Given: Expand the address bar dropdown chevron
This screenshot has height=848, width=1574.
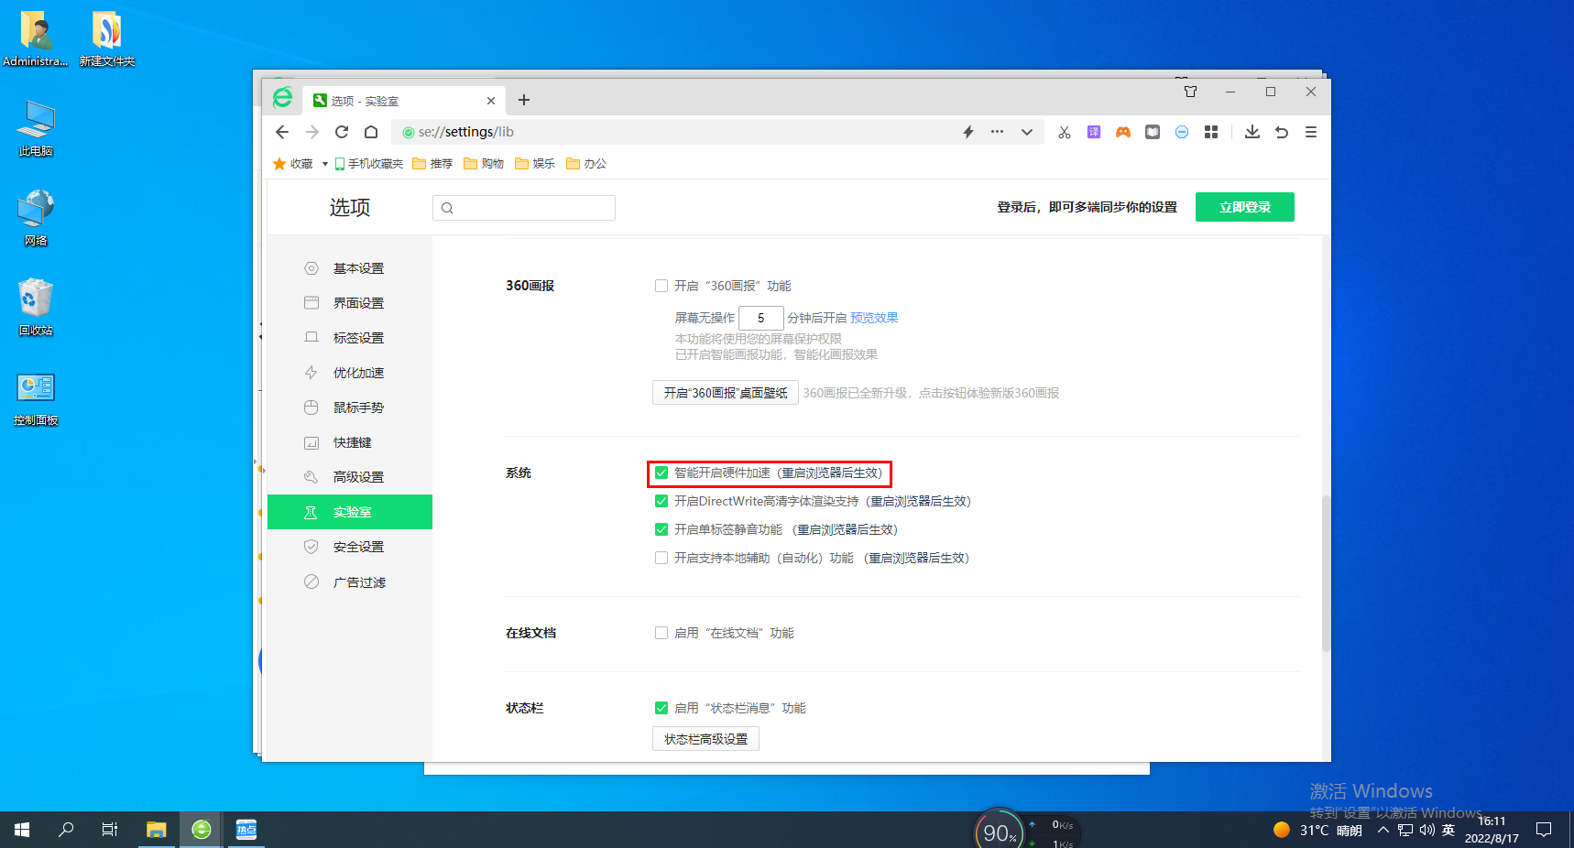Looking at the screenshot, I should 1027,132.
